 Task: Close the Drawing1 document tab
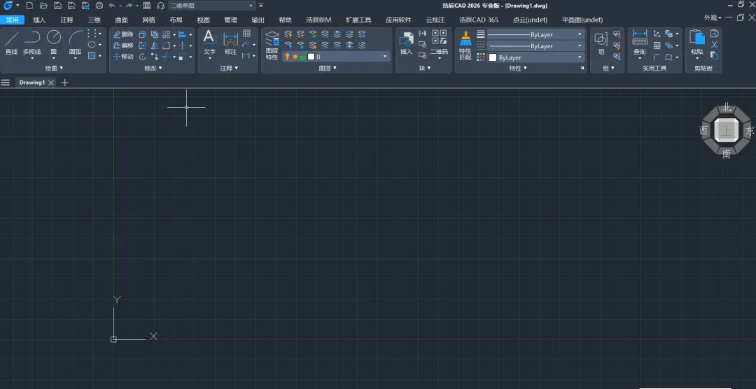pos(51,83)
